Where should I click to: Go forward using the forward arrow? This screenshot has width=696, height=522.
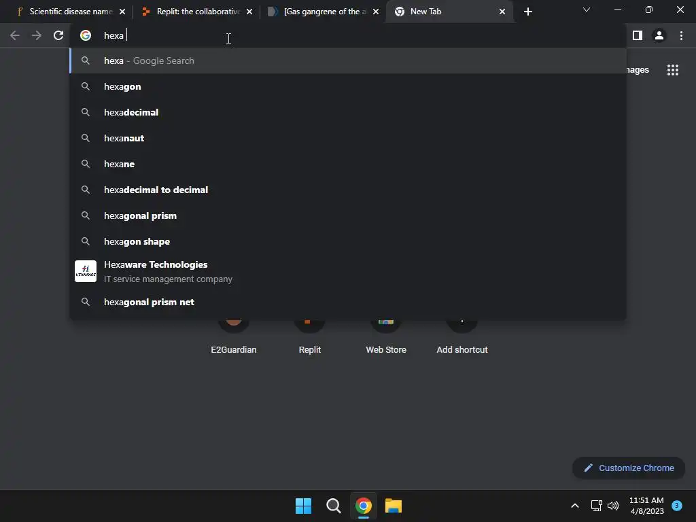[x=37, y=35]
